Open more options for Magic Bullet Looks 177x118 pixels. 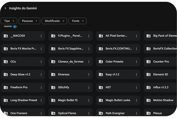coord(136,100)
